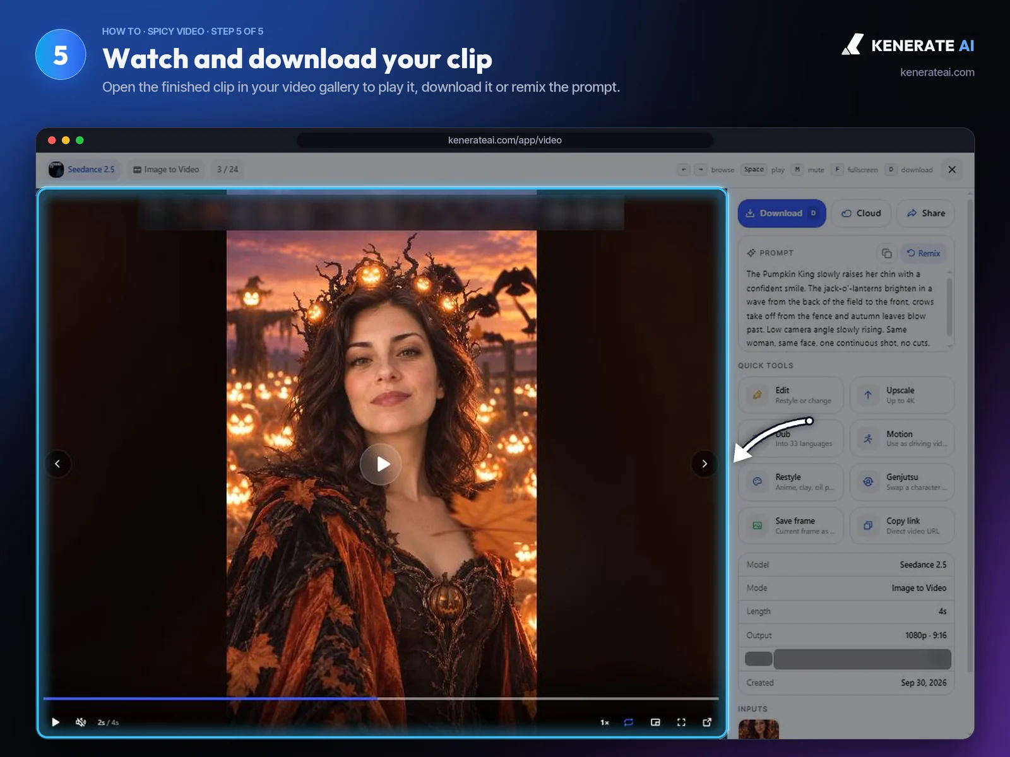This screenshot has height=757, width=1010.
Task: Go to the previous clip with left chevron
Action: click(x=57, y=464)
